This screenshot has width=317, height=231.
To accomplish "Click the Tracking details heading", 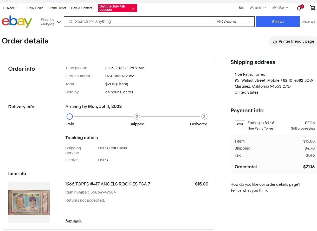I will coord(81,138).
